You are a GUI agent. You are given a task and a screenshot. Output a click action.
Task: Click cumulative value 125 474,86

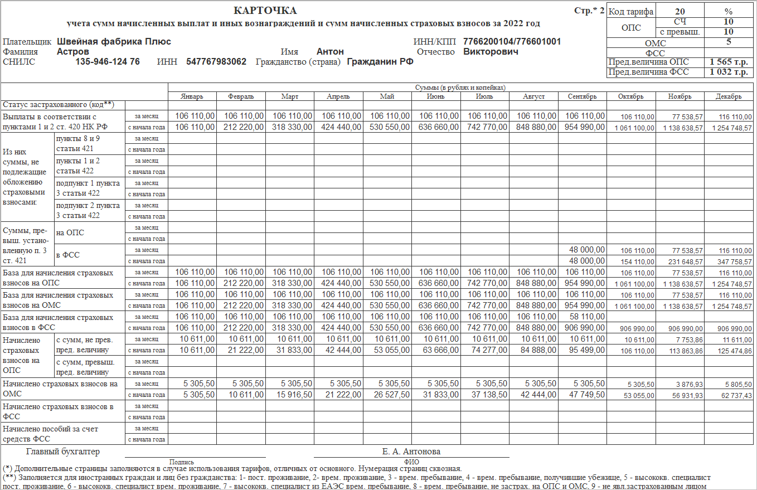[735, 351]
